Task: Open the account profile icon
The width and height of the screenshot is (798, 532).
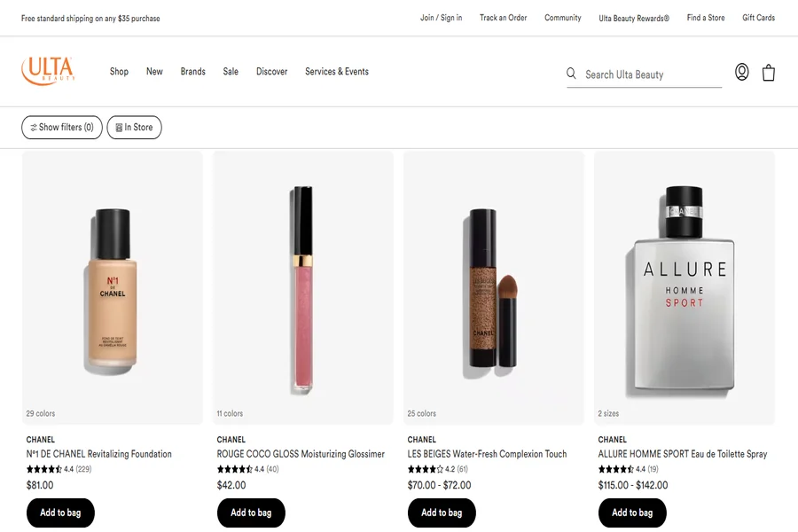Action: 741,72
